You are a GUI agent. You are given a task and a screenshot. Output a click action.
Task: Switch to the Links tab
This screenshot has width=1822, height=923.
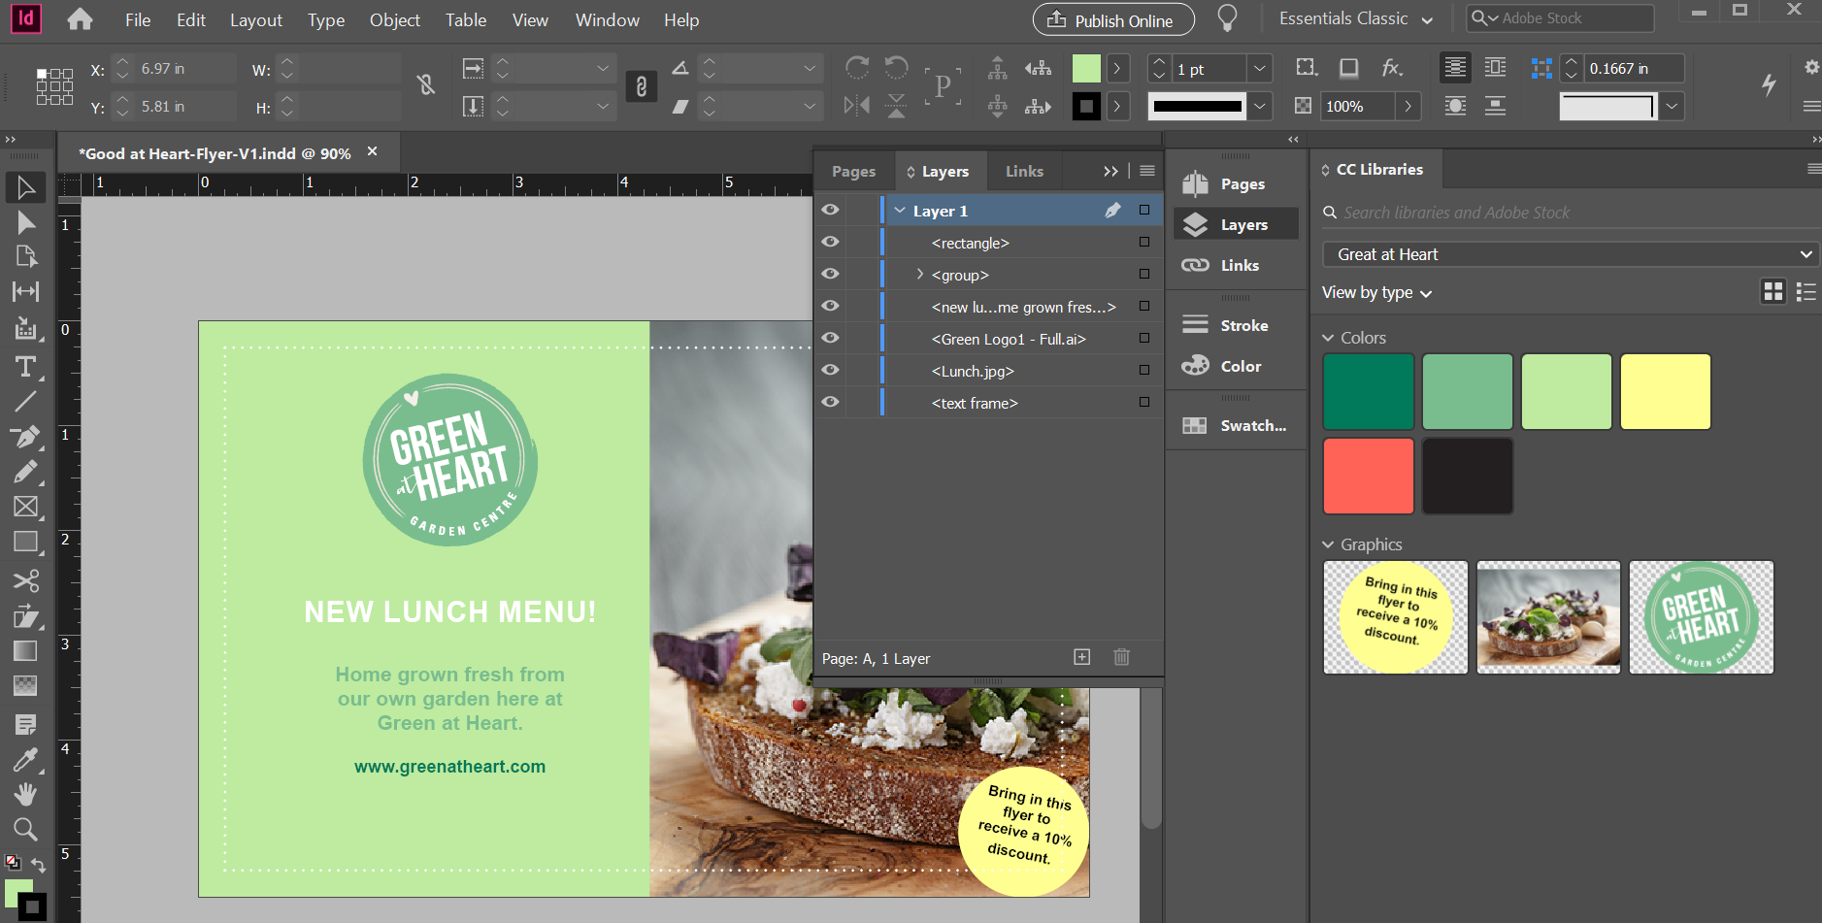click(1024, 171)
